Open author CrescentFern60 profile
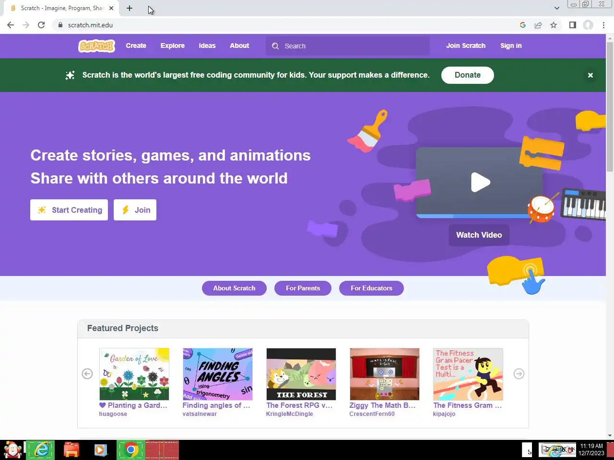This screenshot has width=614, height=460. pyautogui.click(x=372, y=414)
